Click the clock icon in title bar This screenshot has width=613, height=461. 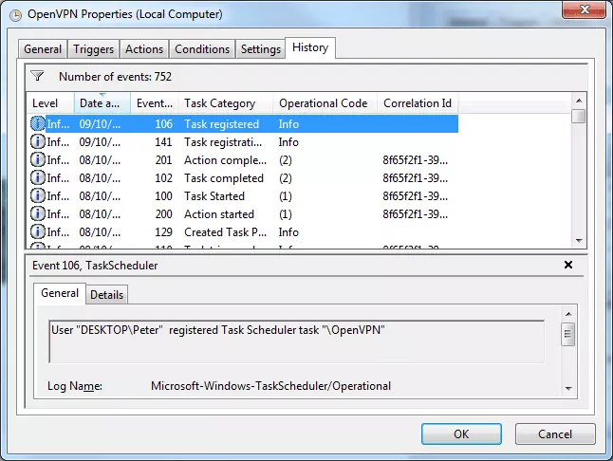pyautogui.click(x=15, y=15)
